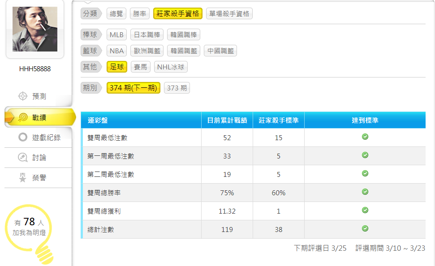Click the 預測 crosshair icon in sidebar
This screenshot has height=266, width=435.
(x=22, y=96)
